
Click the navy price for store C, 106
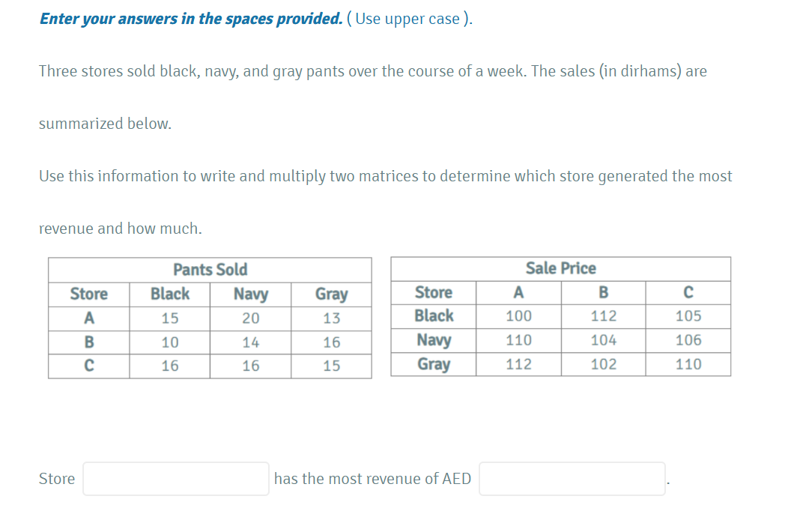pyautogui.click(x=688, y=340)
